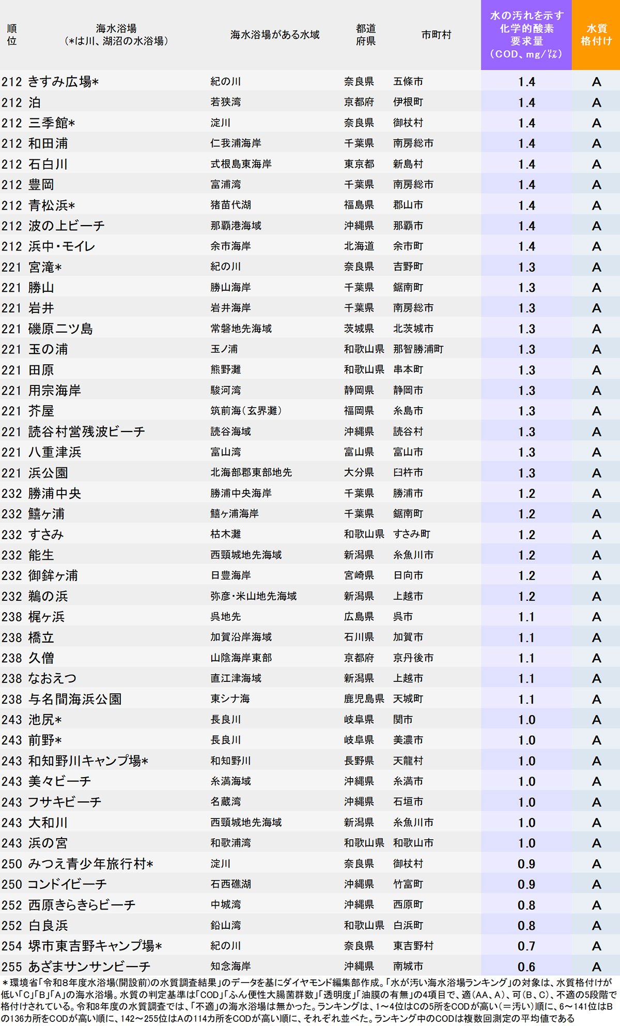This screenshot has height=1026, width=620.
Task: Click beach name 大和川
Action: 48,823
